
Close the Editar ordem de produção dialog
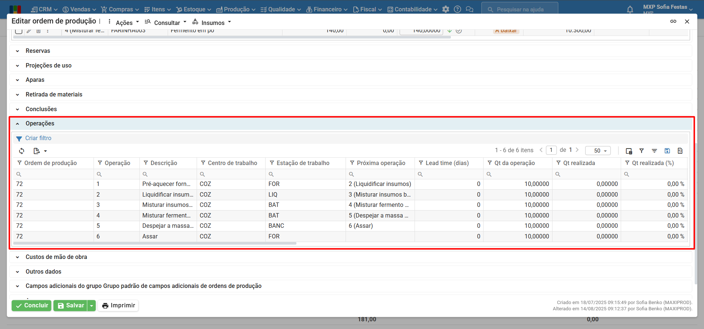coord(687,22)
